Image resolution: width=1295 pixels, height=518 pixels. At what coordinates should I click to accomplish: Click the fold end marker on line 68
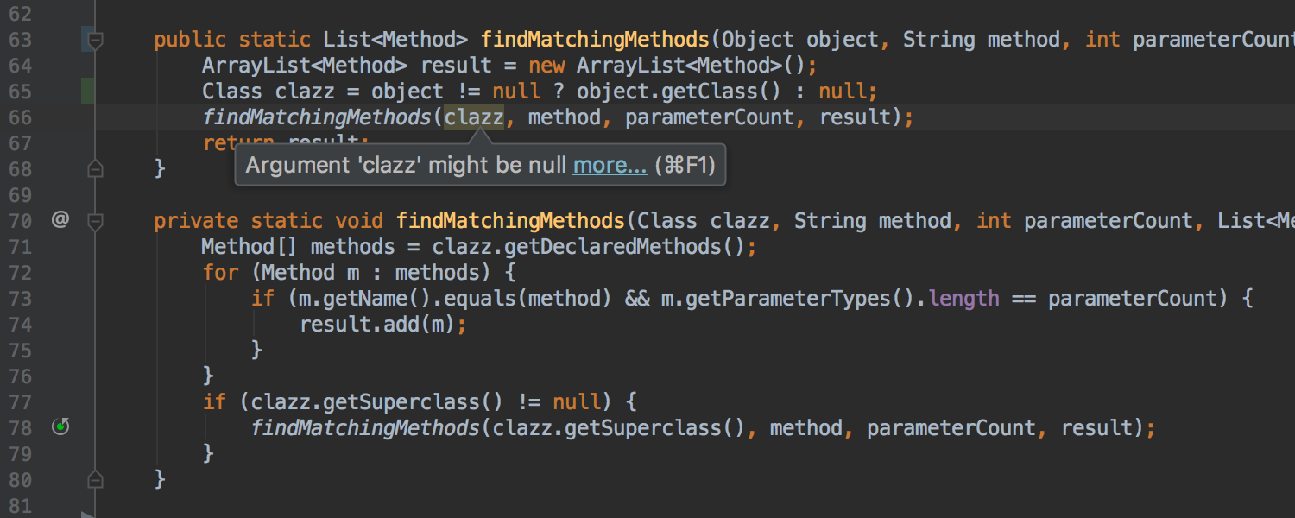point(95,169)
